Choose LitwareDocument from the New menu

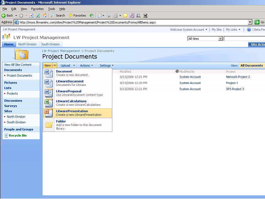(x=78, y=83)
